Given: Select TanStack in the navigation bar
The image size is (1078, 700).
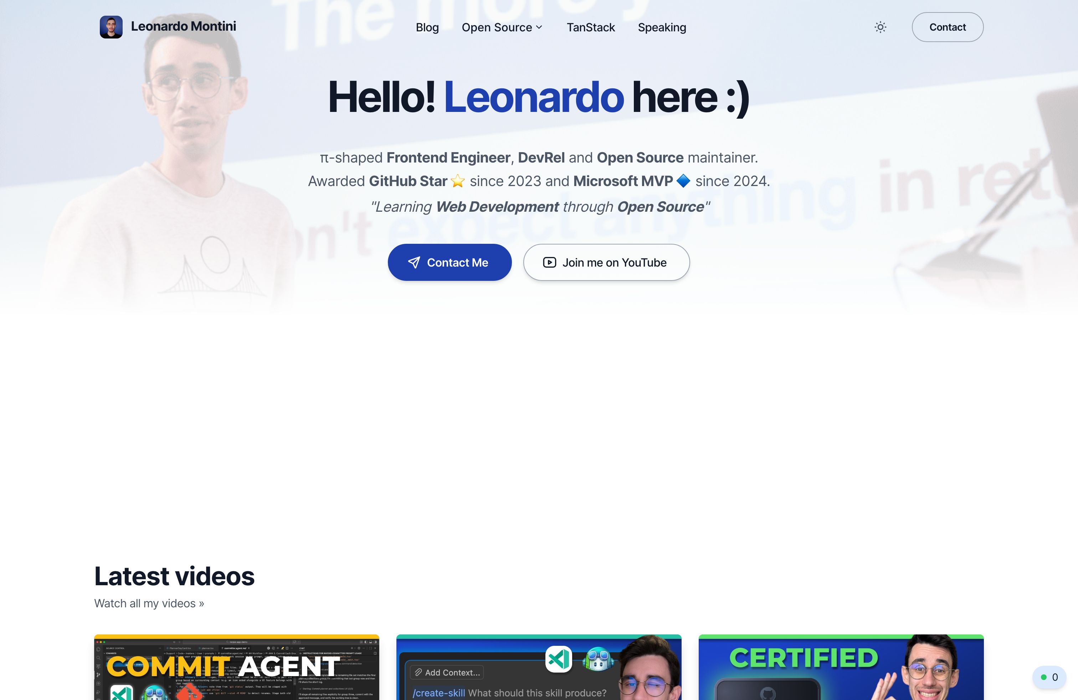Looking at the screenshot, I should 590,27.
